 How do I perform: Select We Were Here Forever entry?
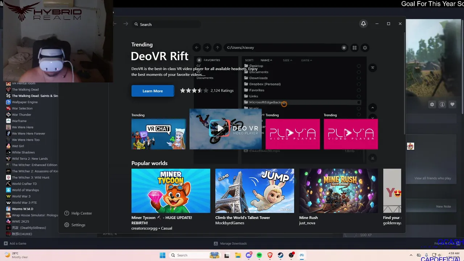28,133
